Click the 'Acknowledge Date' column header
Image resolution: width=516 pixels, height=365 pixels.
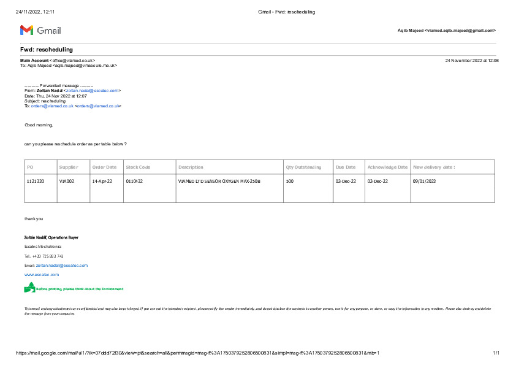click(x=387, y=167)
